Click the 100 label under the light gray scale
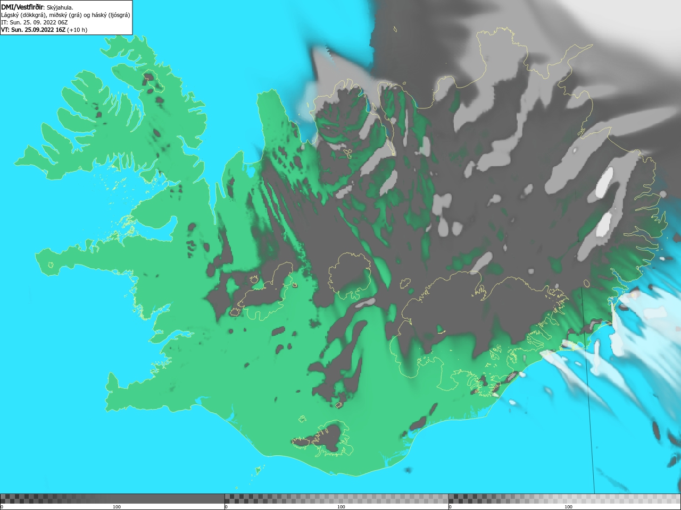 [x=568, y=507]
